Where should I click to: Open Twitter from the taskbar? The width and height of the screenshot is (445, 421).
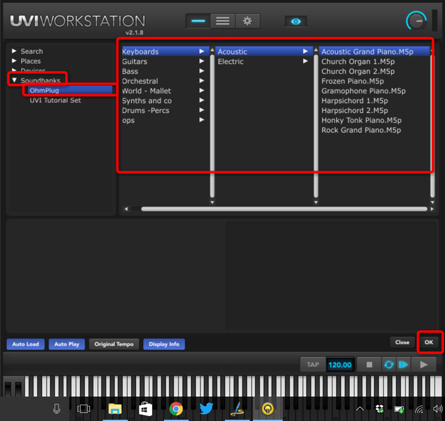(x=206, y=409)
